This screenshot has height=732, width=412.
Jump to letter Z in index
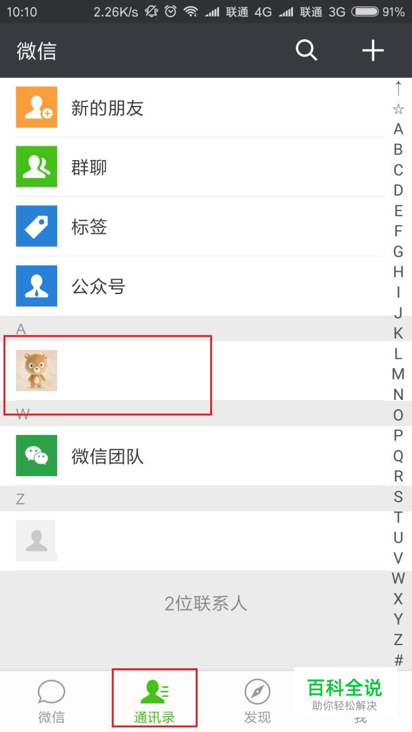tap(398, 640)
